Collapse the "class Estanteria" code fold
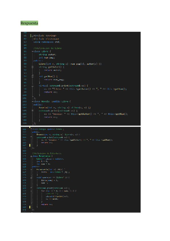 [31, 156]
